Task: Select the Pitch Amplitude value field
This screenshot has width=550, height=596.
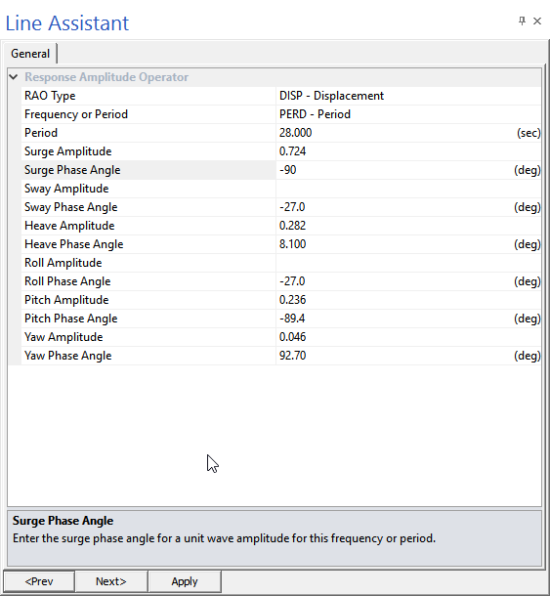Action: (x=408, y=300)
